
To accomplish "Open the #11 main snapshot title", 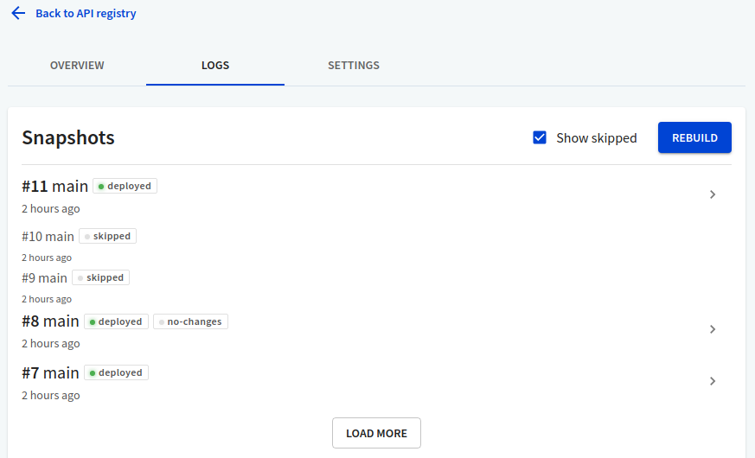I will 54,186.
